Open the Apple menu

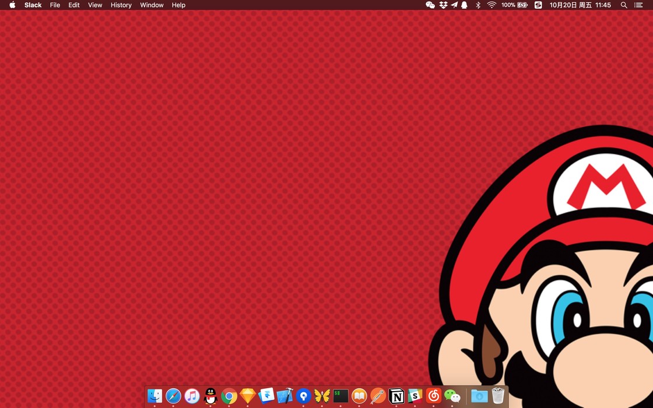[x=12, y=5]
